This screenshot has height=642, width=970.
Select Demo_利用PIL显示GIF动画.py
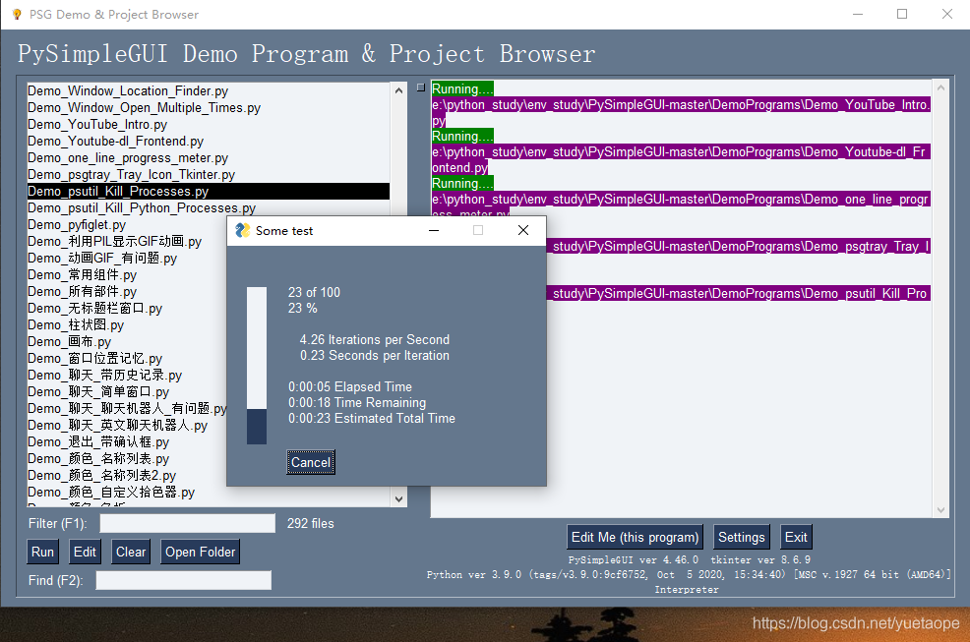(127, 241)
